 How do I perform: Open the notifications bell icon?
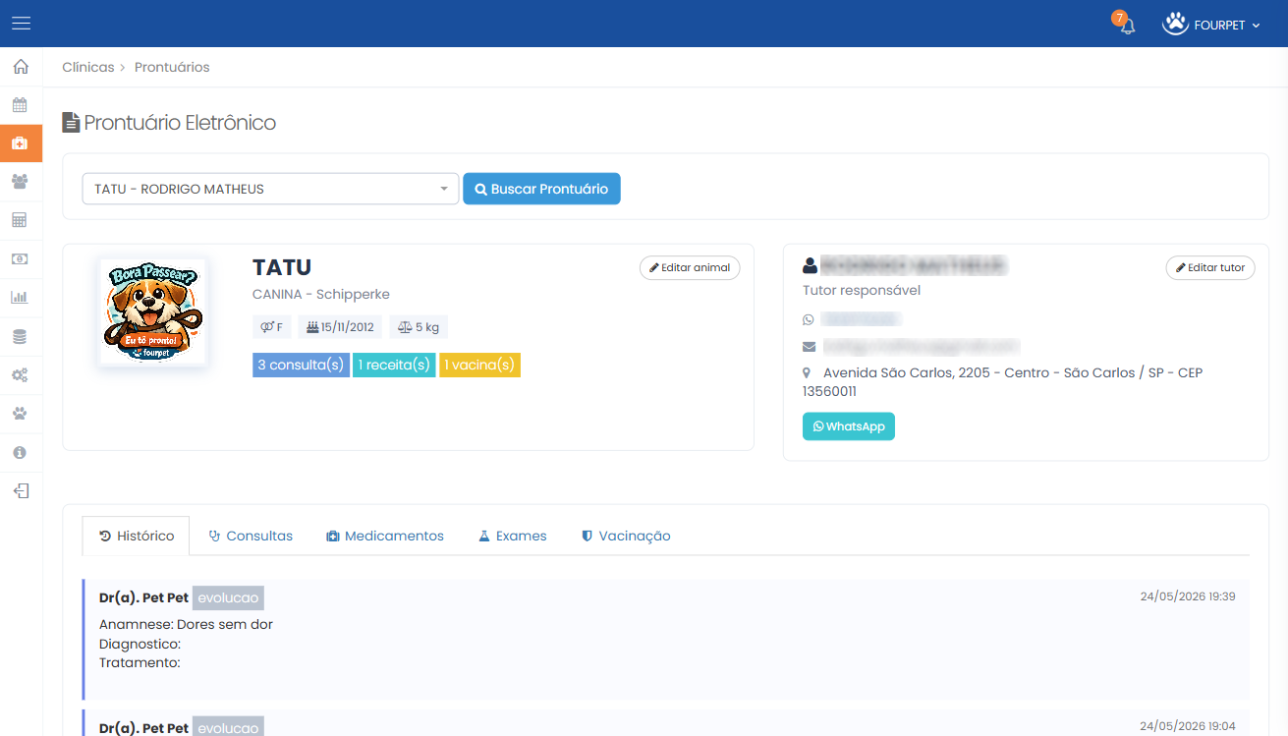1127,26
